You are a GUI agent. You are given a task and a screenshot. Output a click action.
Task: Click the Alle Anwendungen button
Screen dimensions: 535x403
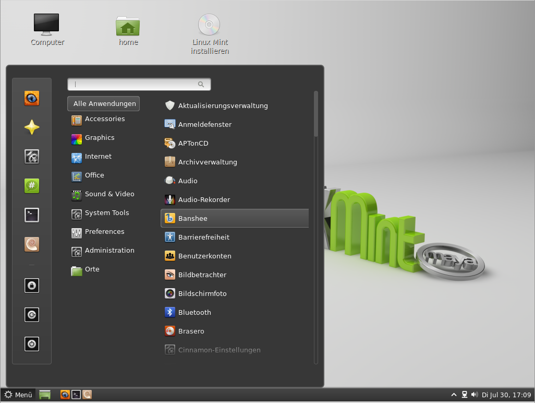point(104,103)
